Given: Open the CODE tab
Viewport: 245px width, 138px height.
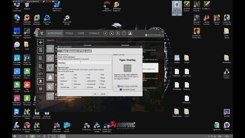Looking at the screenshot, I should (81, 33).
